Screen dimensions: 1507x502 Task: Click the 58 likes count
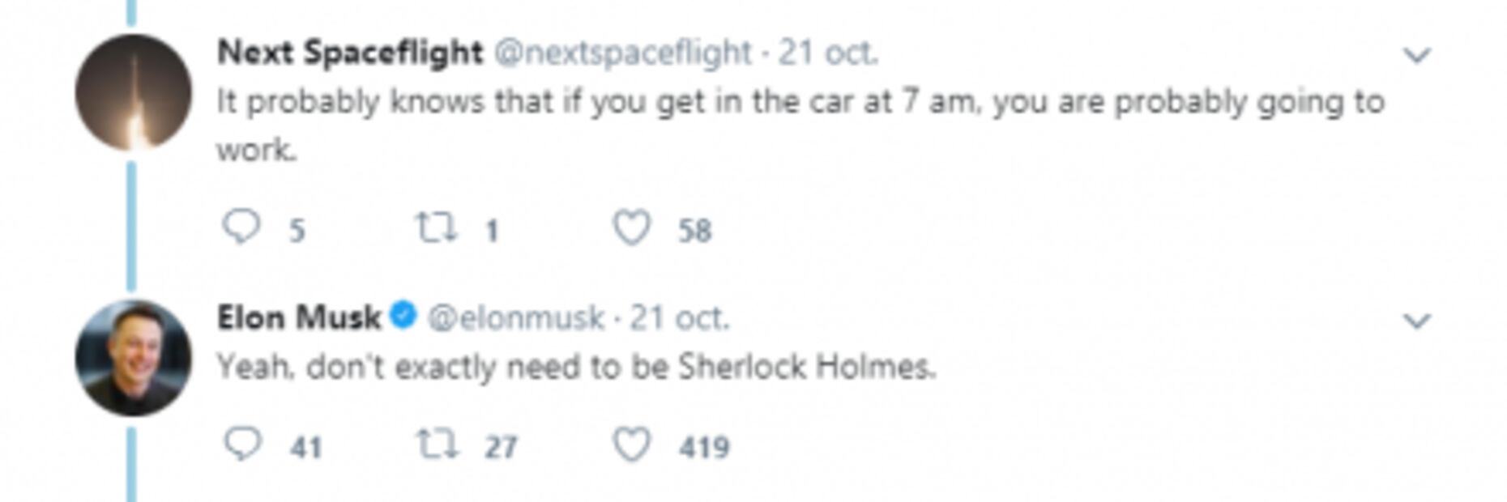click(694, 231)
